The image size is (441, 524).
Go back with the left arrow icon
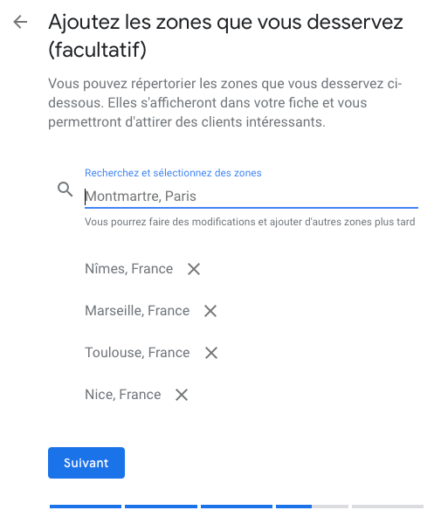[20, 23]
